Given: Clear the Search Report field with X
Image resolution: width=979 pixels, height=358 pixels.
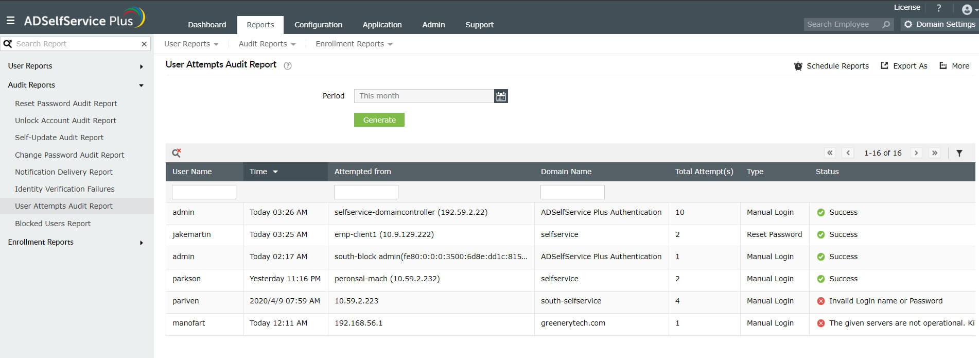Looking at the screenshot, I should coord(144,44).
